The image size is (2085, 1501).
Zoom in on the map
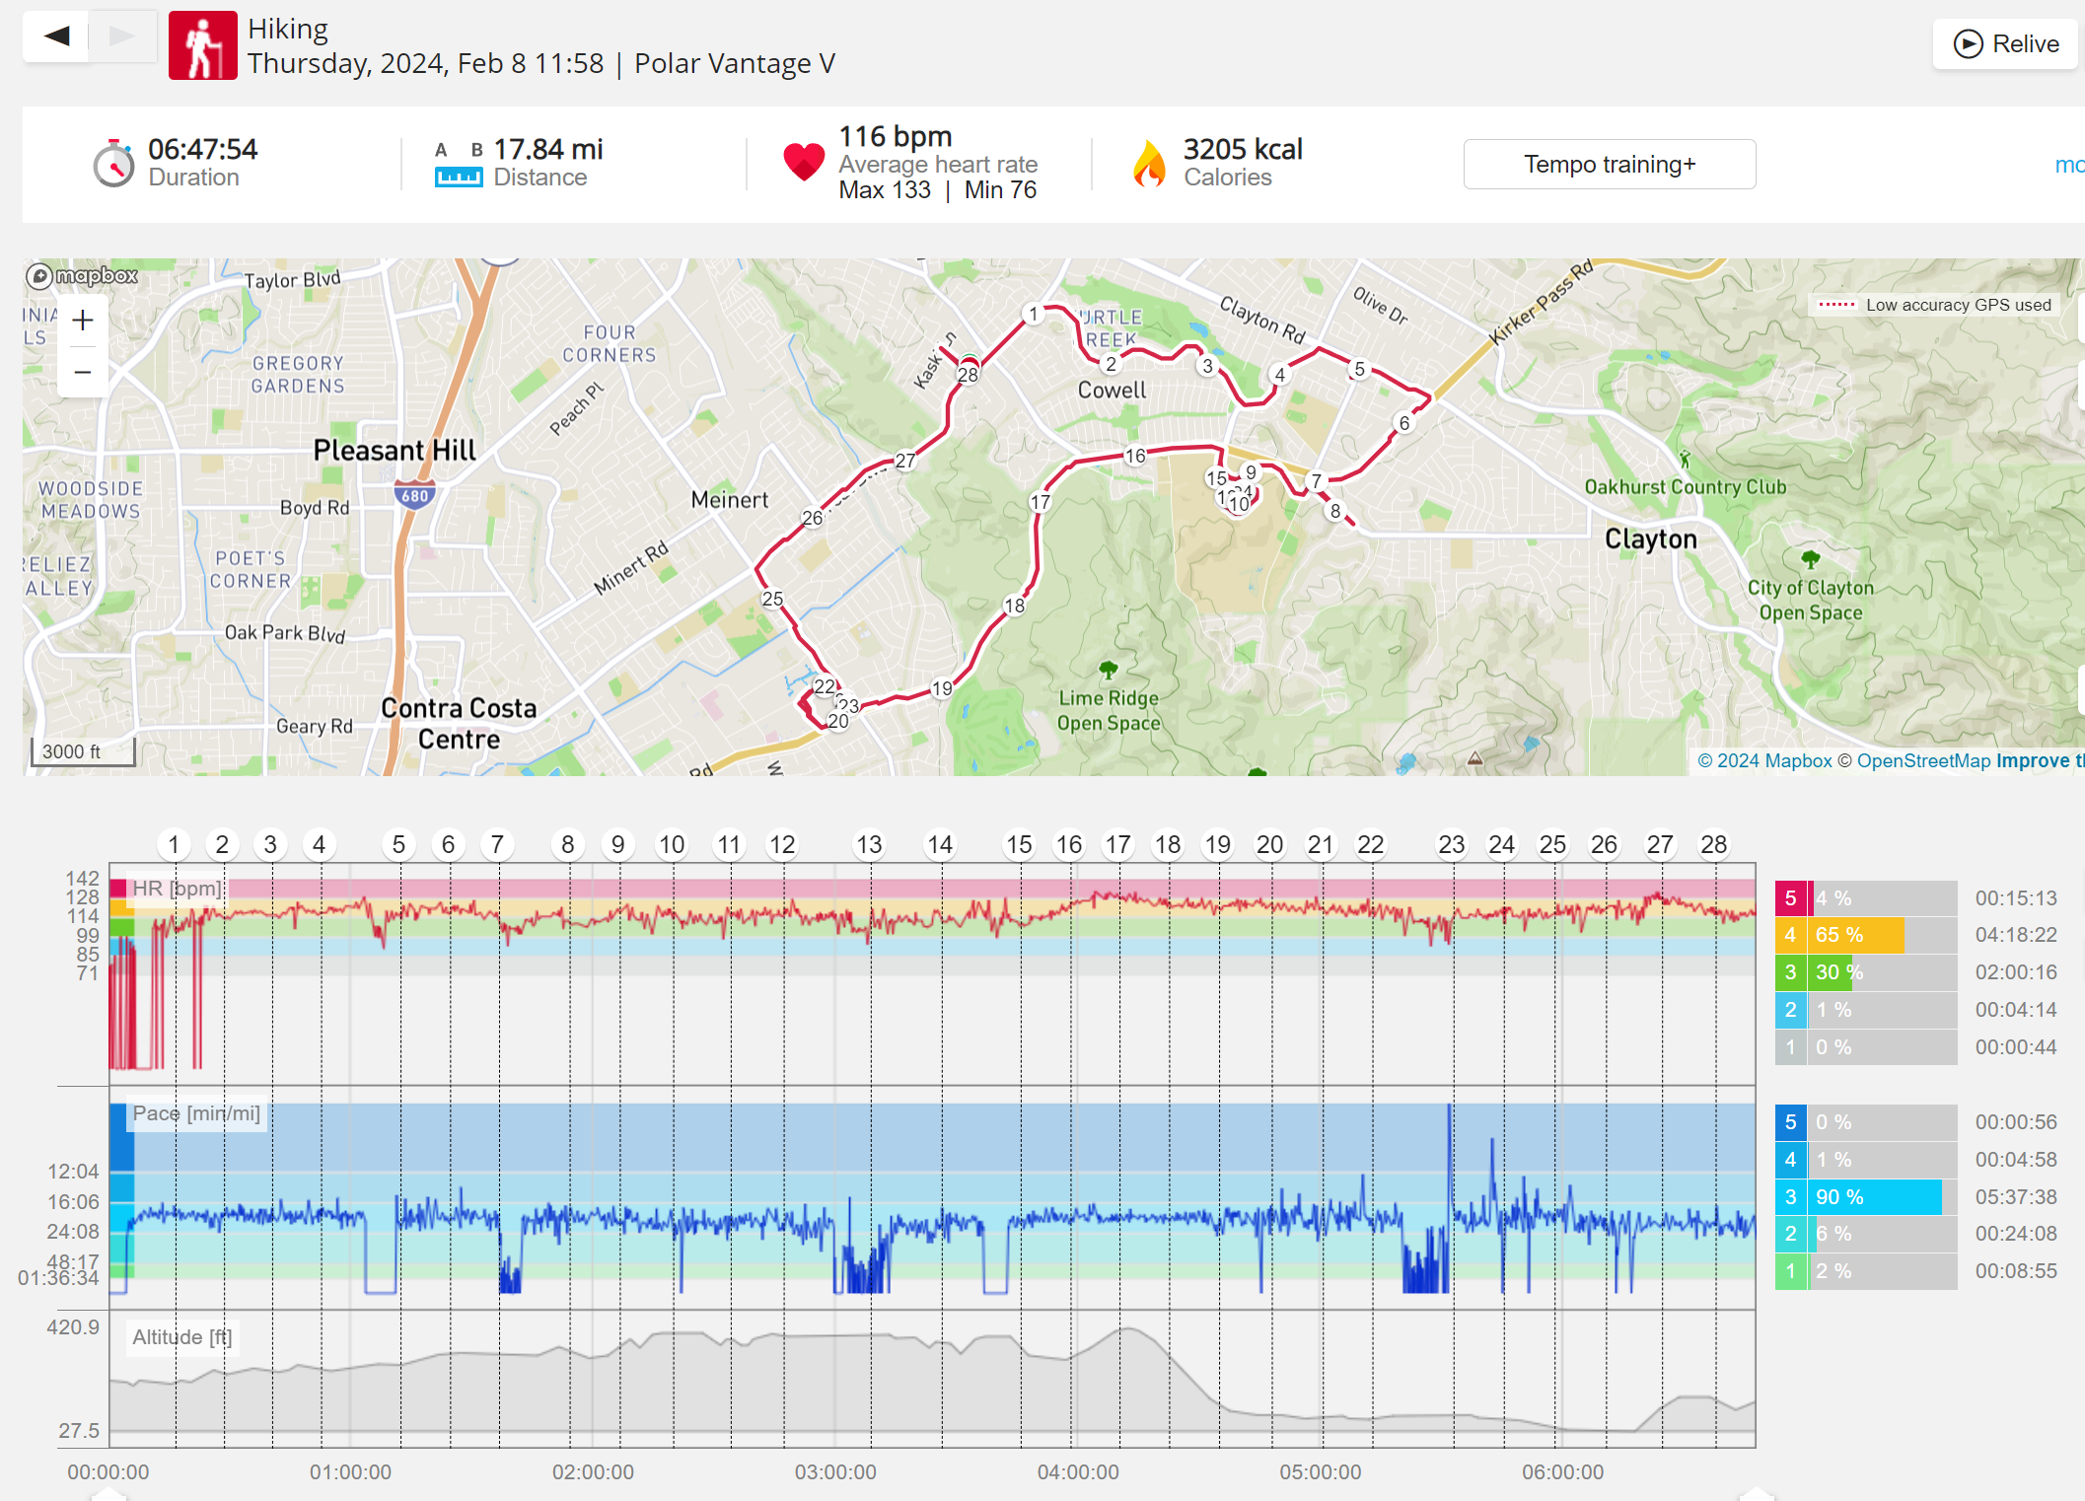pos(83,321)
